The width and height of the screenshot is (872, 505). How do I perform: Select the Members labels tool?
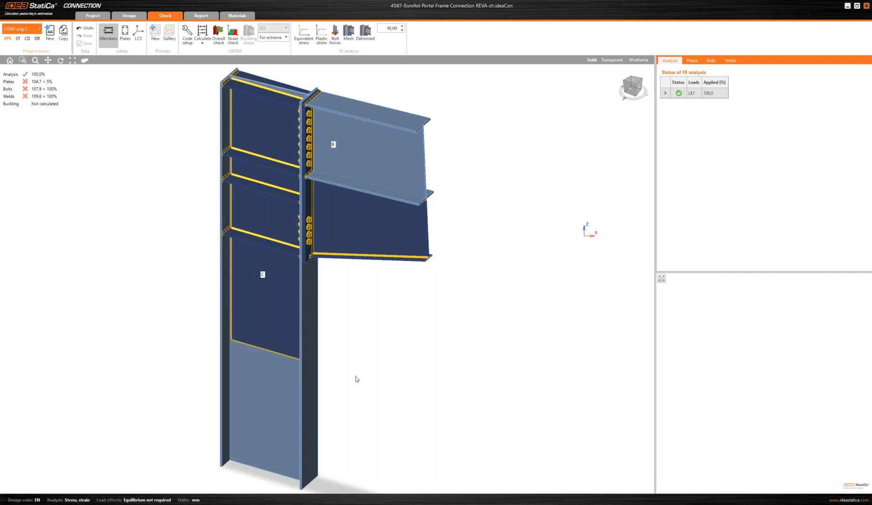[x=108, y=34]
